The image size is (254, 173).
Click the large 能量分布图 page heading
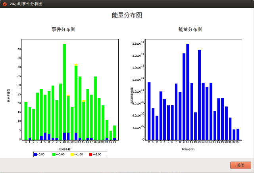pyautogui.click(x=127, y=15)
